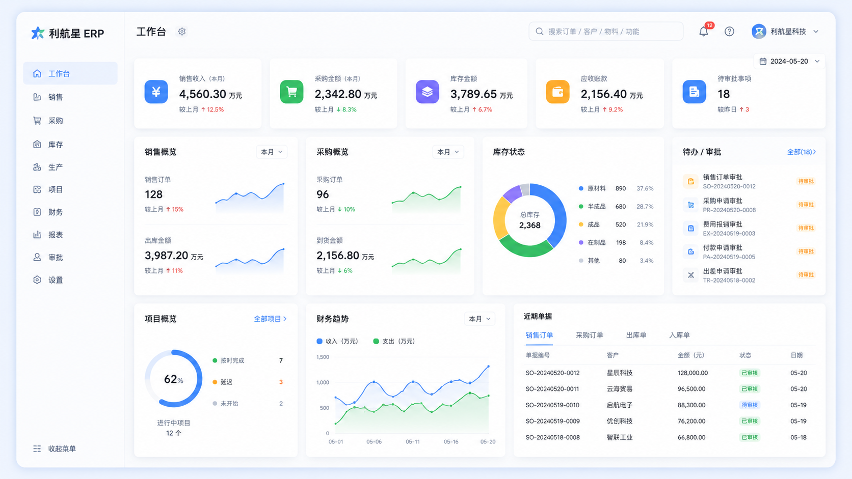Switch to 入库单 tab
Viewport: 852px width, 479px height.
(x=679, y=335)
